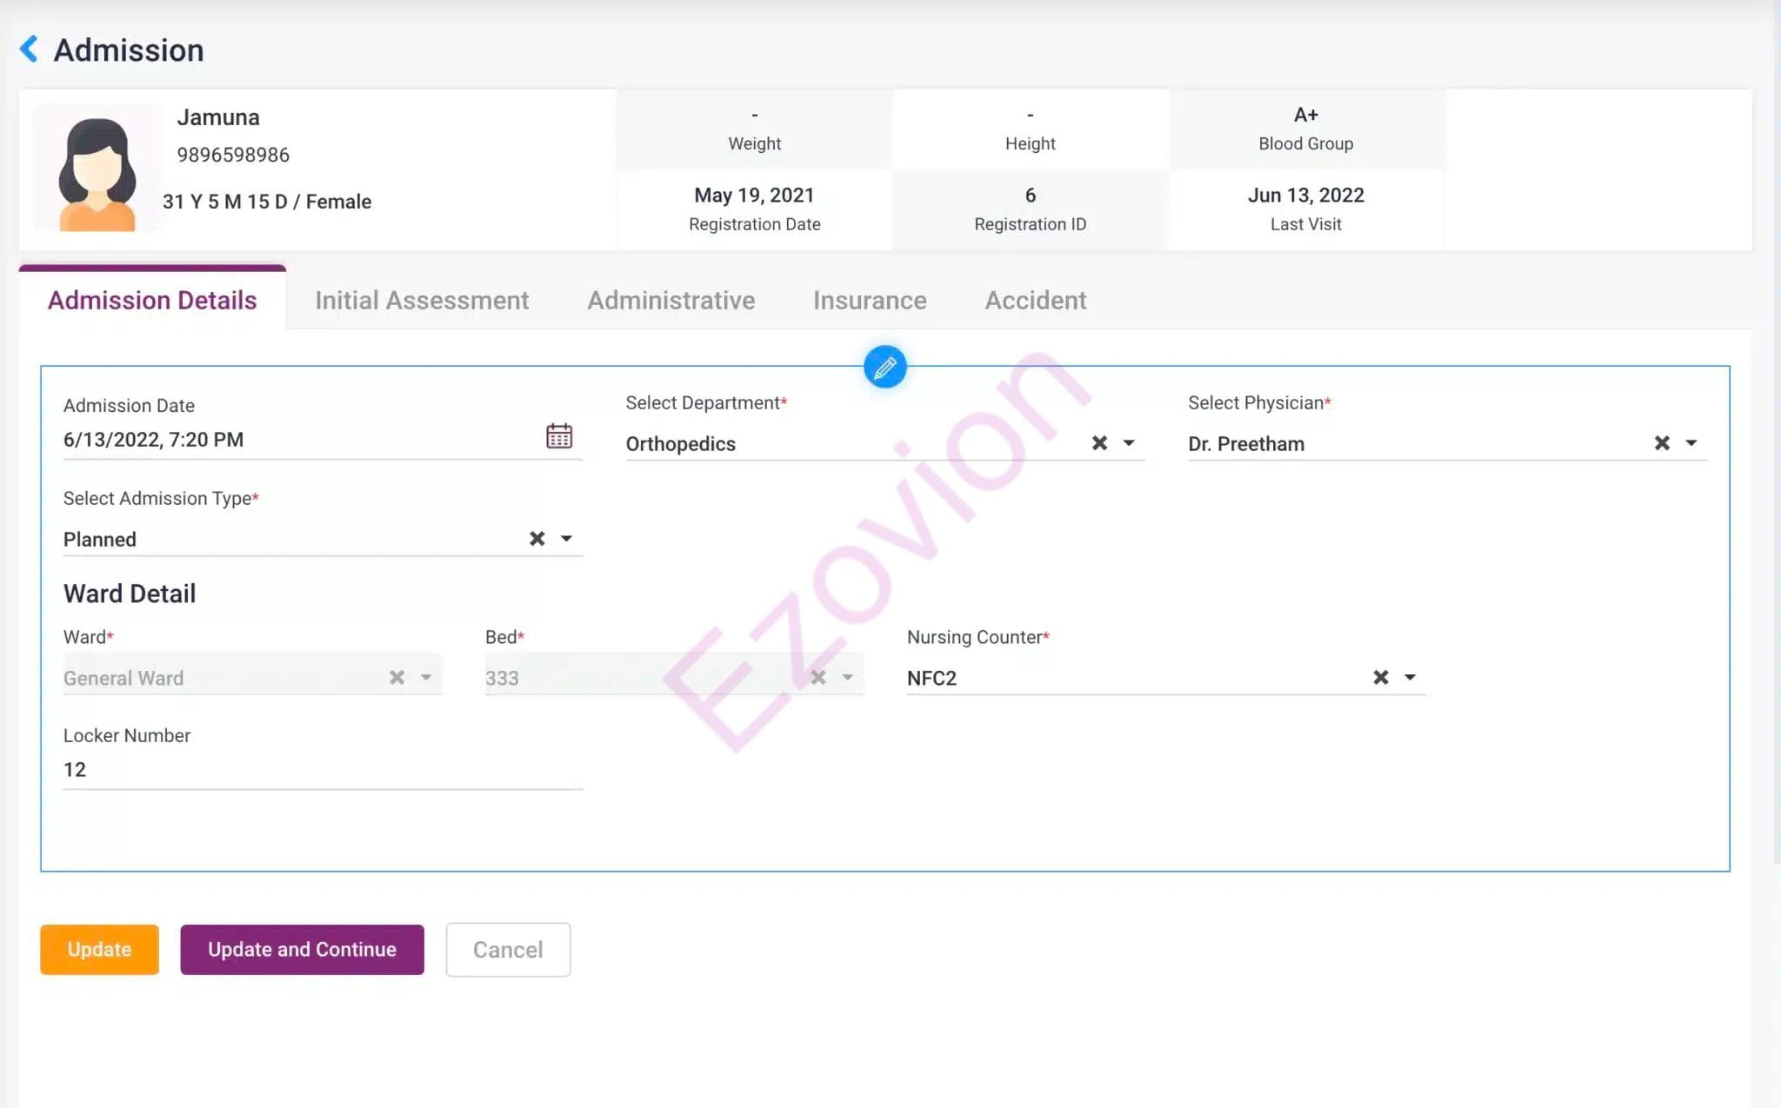
Task: Clear the General Ward selection
Action: 397,677
